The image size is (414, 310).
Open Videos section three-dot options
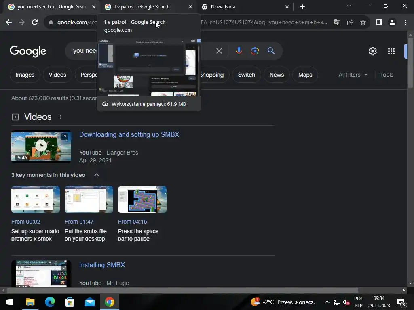[x=61, y=117]
